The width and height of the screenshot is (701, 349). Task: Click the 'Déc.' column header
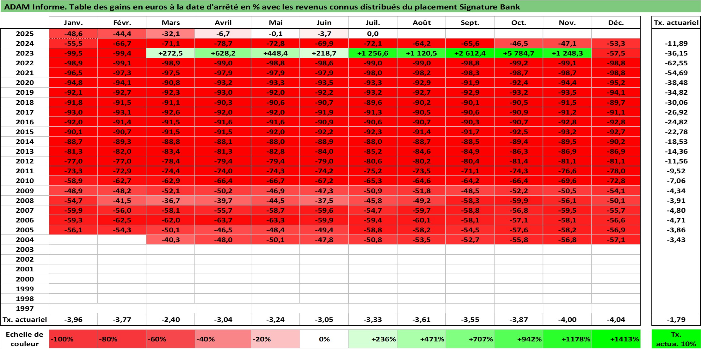pos(616,23)
